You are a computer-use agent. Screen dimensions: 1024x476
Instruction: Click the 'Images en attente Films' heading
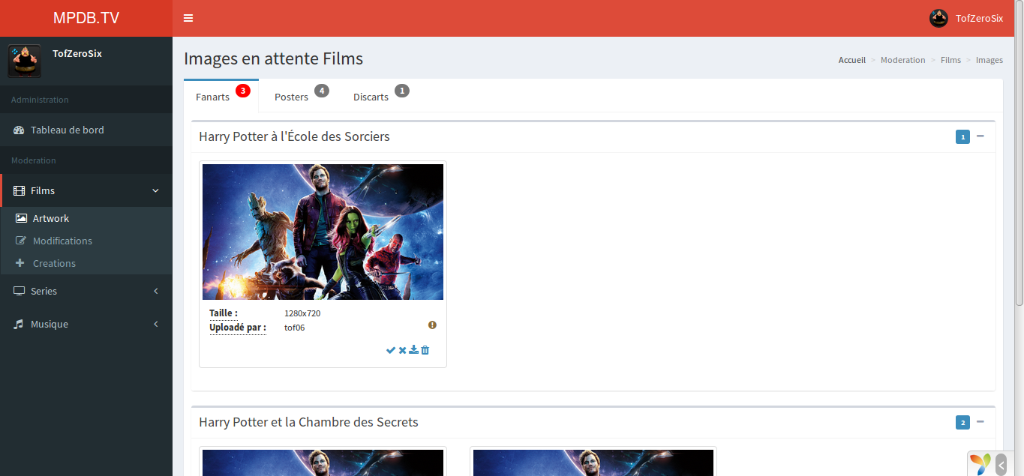(273, 58)
